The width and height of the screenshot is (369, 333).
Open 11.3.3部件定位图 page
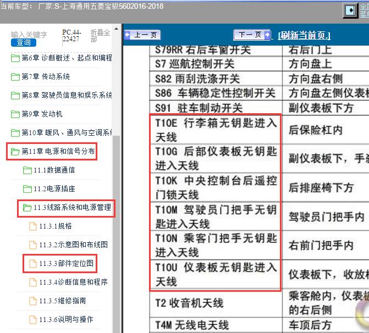pyautogui.click(x=66, y=263)
